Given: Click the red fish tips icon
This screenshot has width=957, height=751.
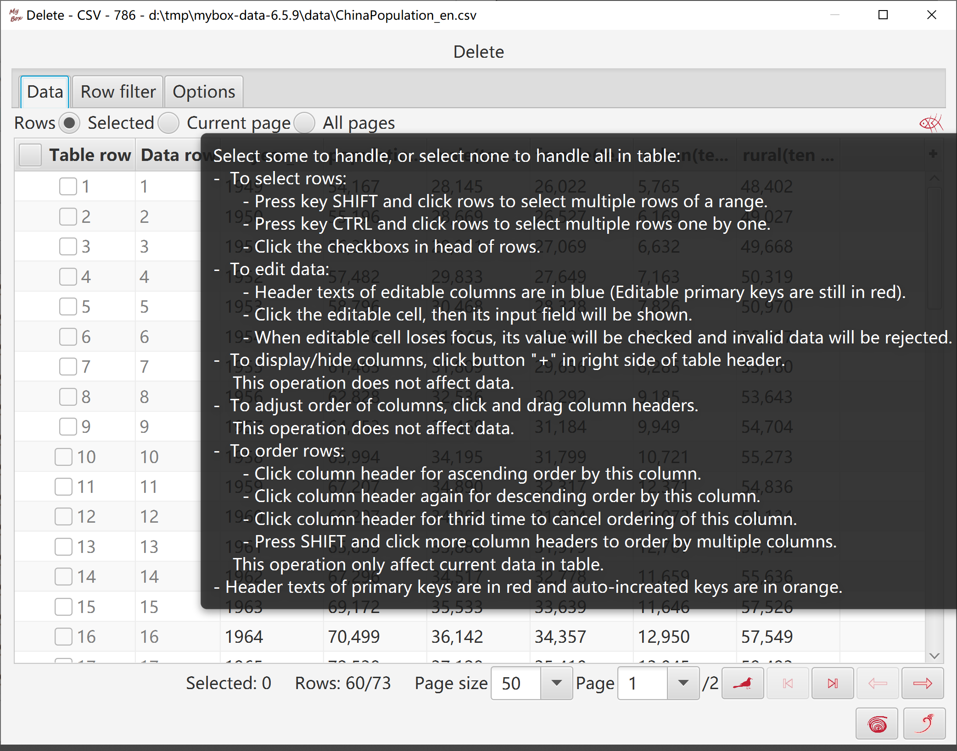Looking at the screenshot, I should pos(931,123).
